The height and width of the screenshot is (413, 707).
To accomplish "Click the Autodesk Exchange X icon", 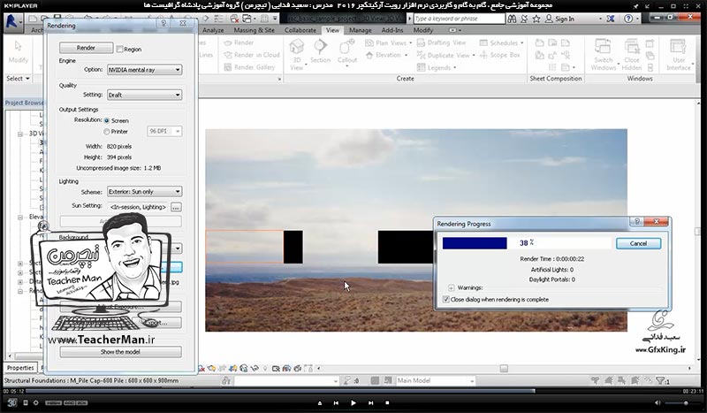I will tap(610, 19).
